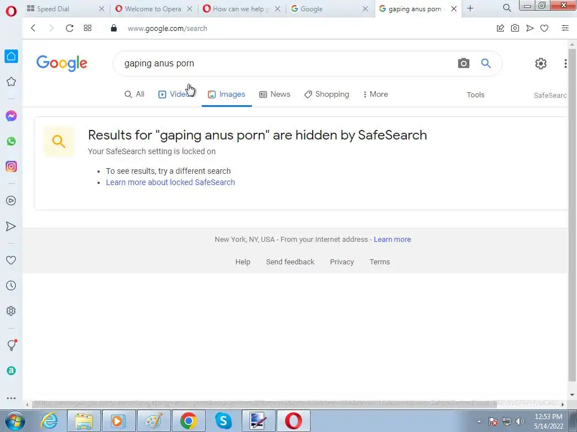Open the snapshot edit tool in the address bar
This screenshot has width=577, height=432.
click(500, 28)
